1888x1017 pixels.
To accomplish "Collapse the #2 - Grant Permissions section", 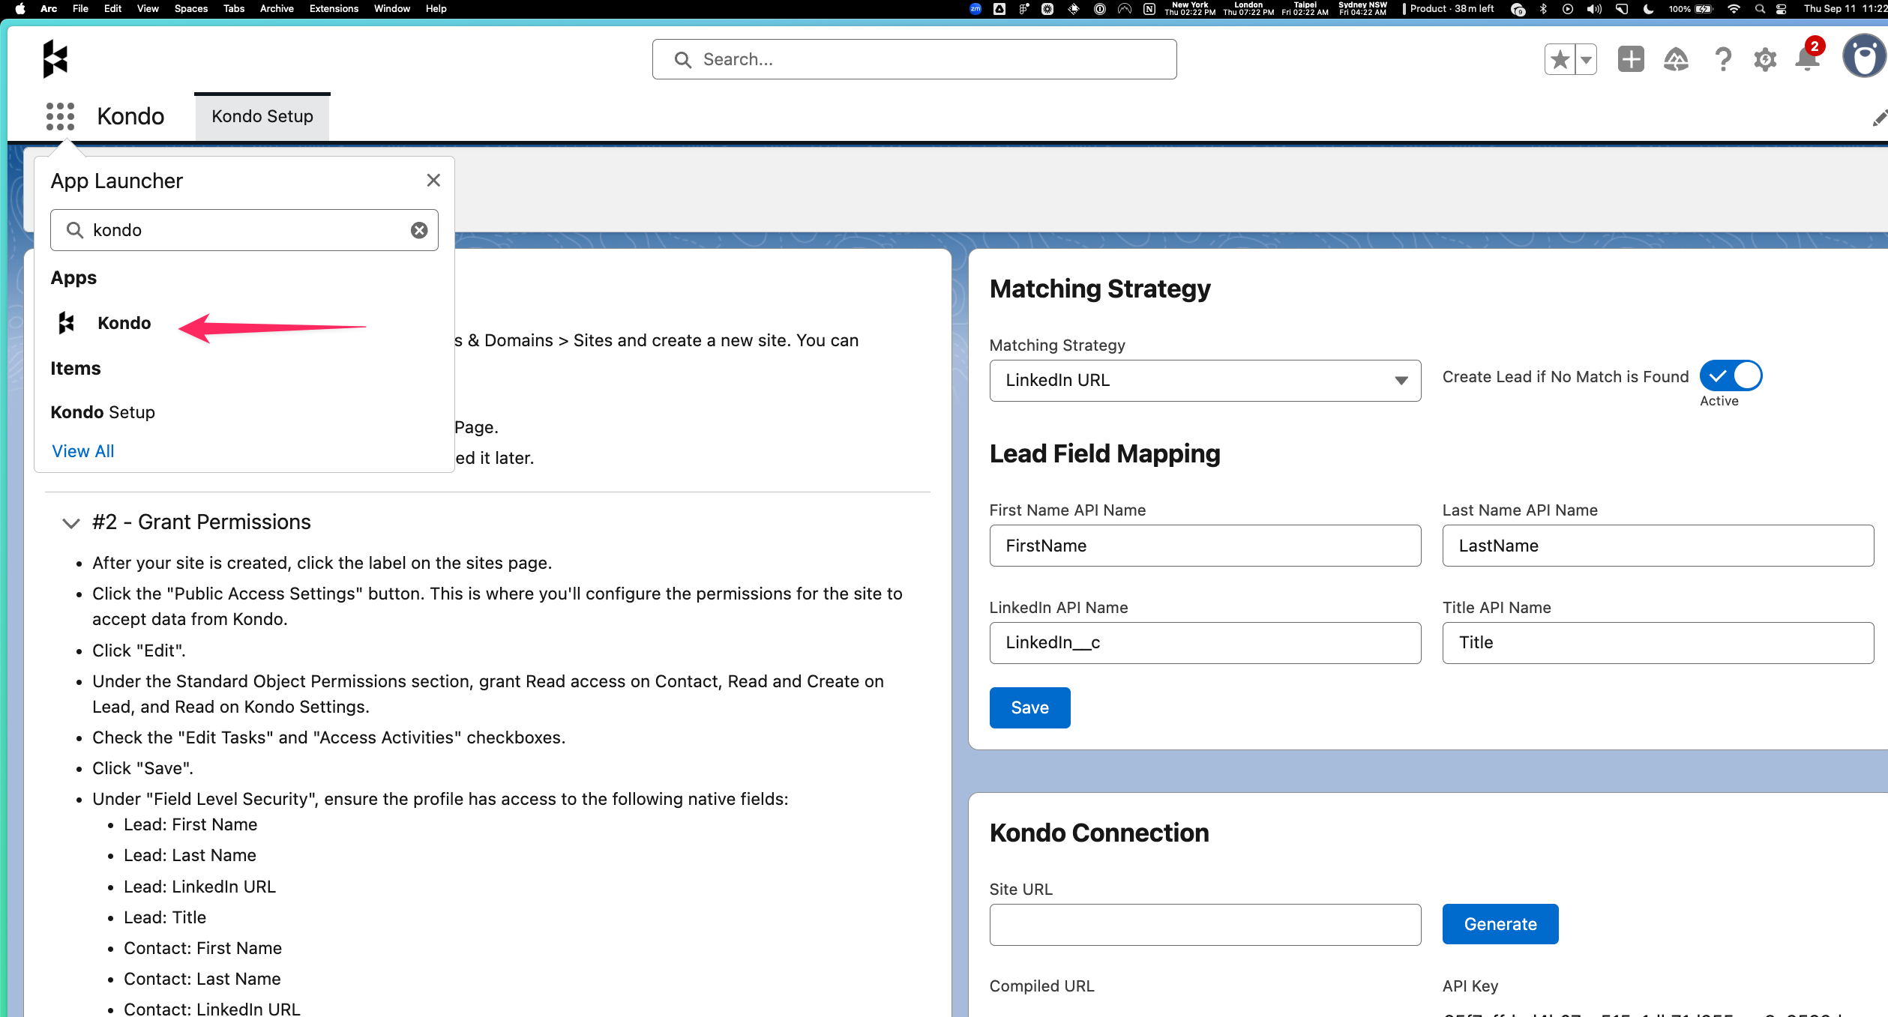I will (71, 522).
